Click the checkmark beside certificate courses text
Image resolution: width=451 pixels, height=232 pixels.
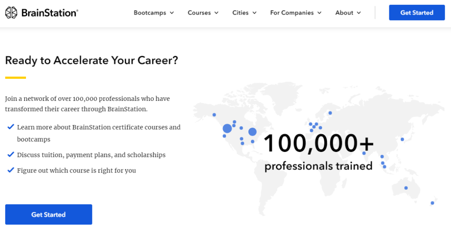pyautogui.click(x=11, y=127)
